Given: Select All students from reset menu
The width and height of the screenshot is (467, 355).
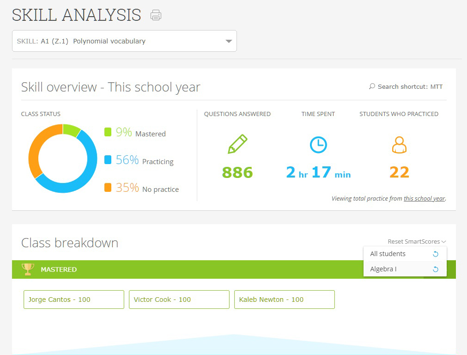Looking at the screenshot, I should [x=388, y=254].
